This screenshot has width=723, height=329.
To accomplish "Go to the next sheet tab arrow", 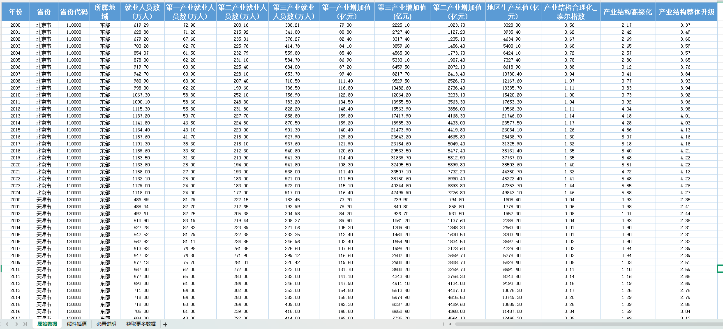I will pyautogui.click(x=16, y=324).
